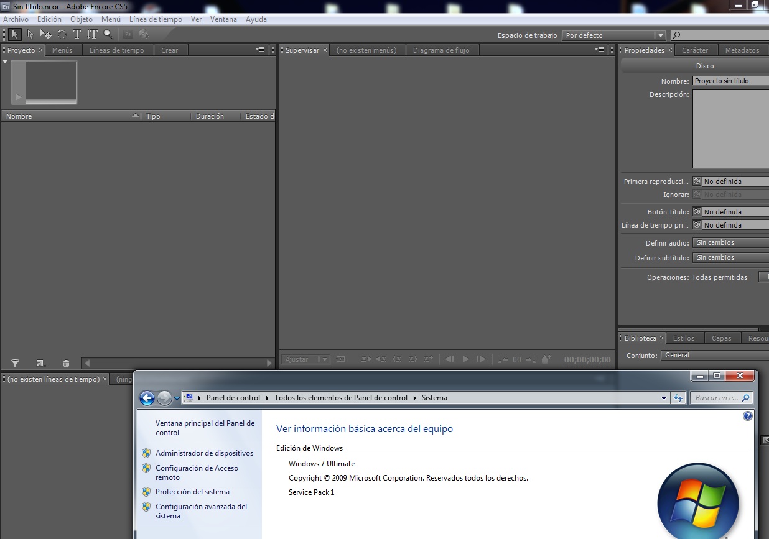Open the Edición menu
Screen dimensions: 769x539
point(49,19)
